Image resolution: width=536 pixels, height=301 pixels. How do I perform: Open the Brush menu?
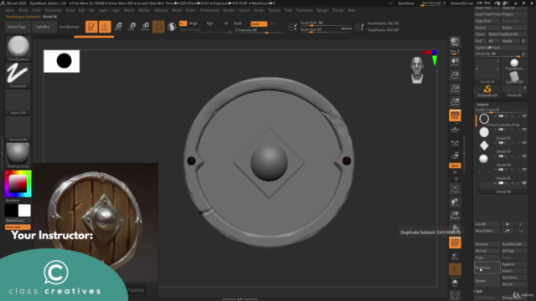point(23,10)
